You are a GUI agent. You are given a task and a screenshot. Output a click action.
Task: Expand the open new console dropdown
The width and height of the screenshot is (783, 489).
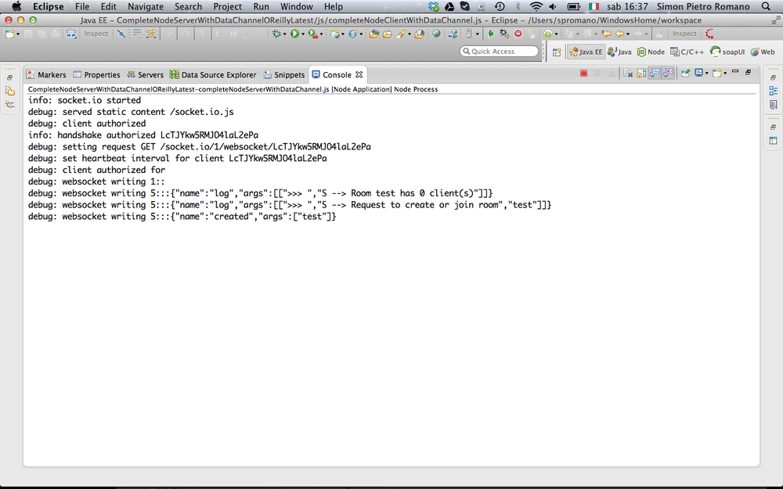725,74
